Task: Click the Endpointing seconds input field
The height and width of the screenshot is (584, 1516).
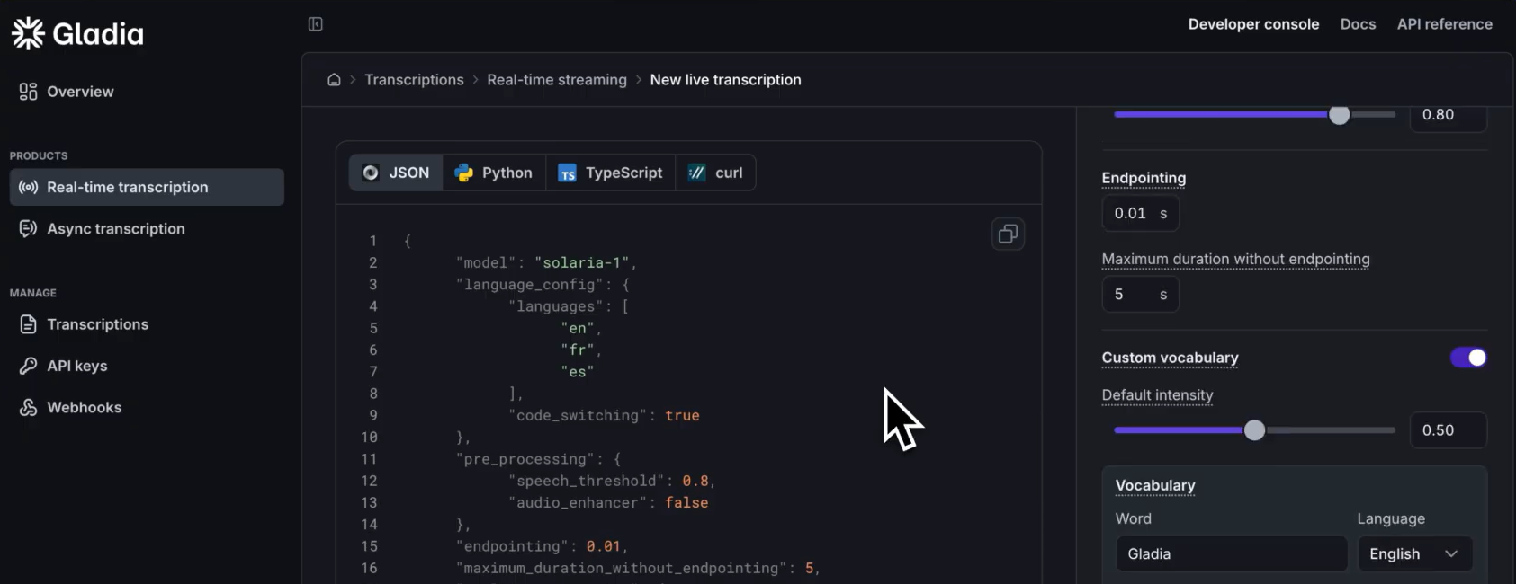Action: coord(1140,213)
